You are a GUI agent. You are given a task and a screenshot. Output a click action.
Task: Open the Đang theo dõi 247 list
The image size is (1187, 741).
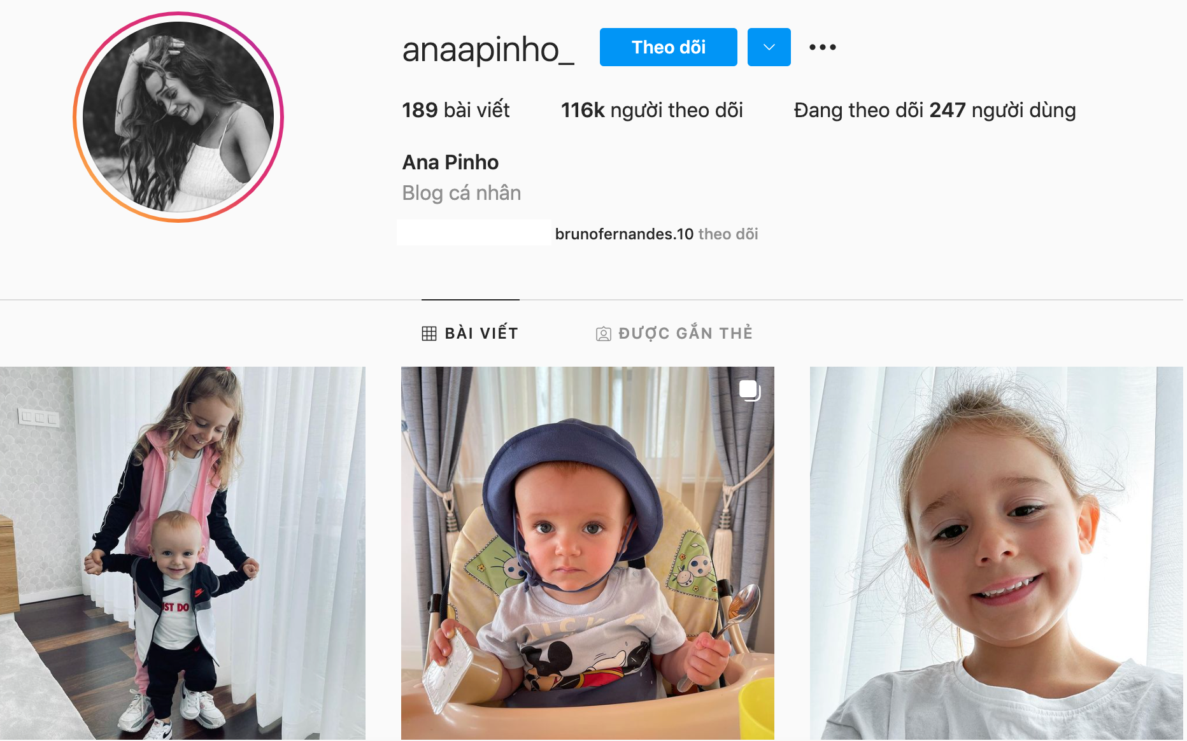tap(934, 110)
